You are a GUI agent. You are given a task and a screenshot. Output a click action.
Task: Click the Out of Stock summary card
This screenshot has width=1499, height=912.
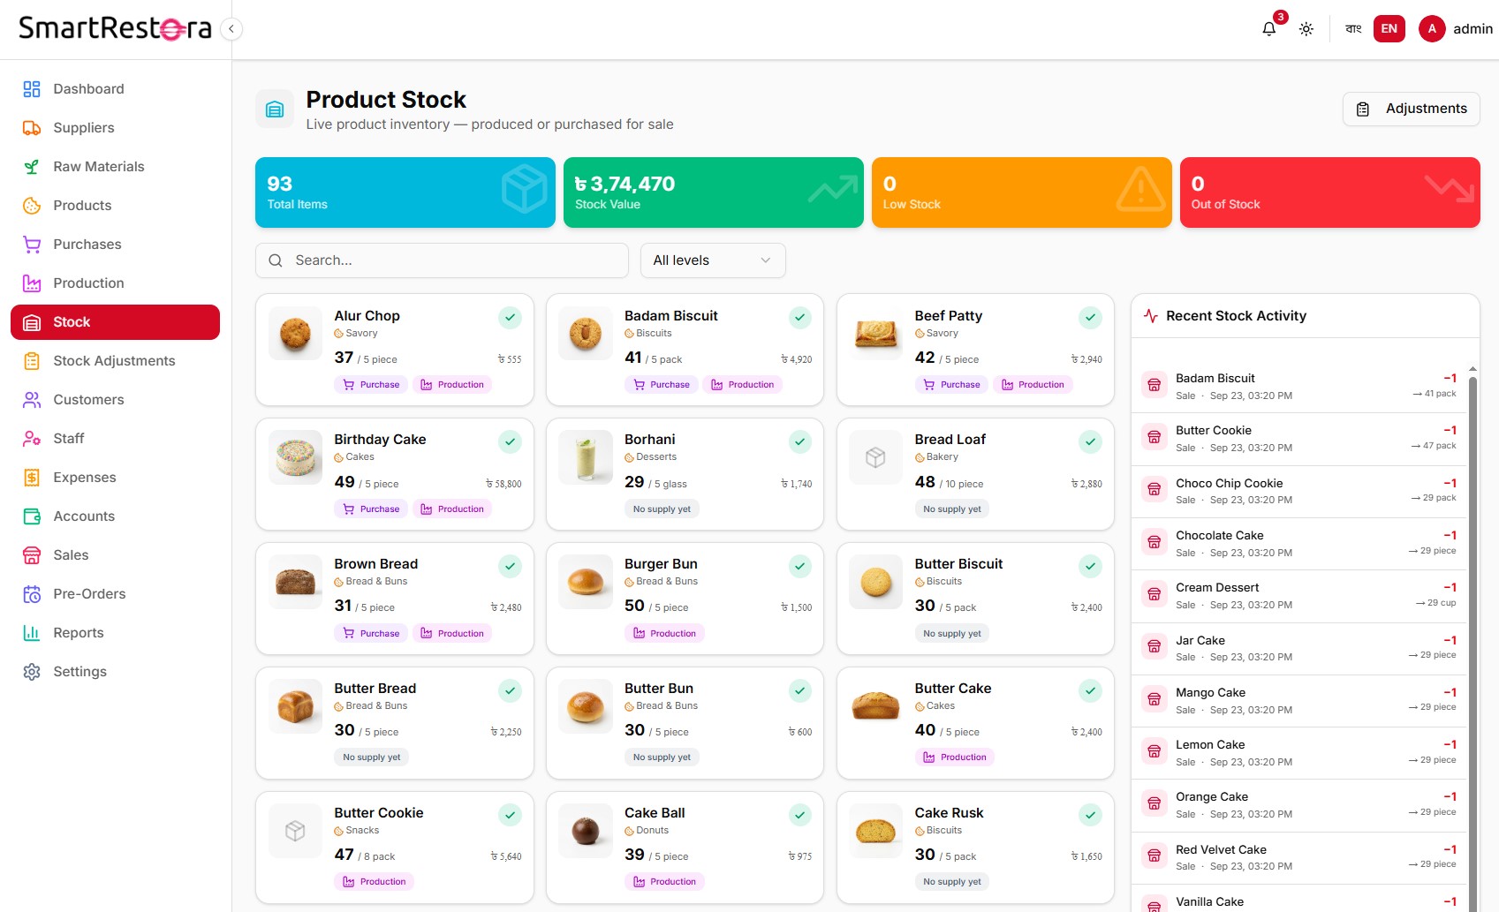pyautogui.click(x=1330, y=192)
